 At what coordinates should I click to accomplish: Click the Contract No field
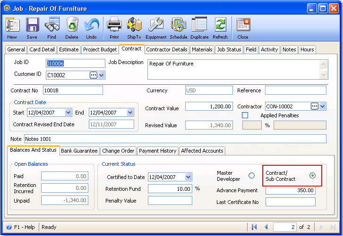(x=73, y=90)
